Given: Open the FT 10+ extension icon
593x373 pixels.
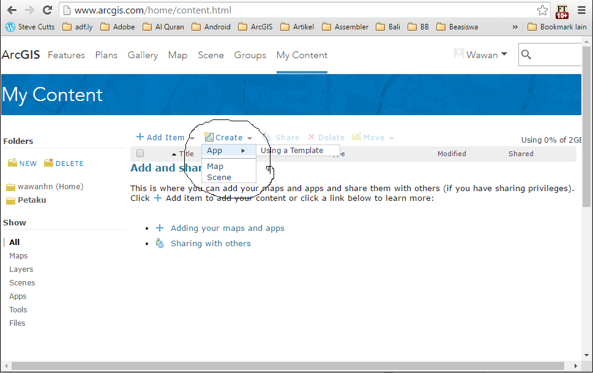Looking at the screenshot, I should coord(562,12).
